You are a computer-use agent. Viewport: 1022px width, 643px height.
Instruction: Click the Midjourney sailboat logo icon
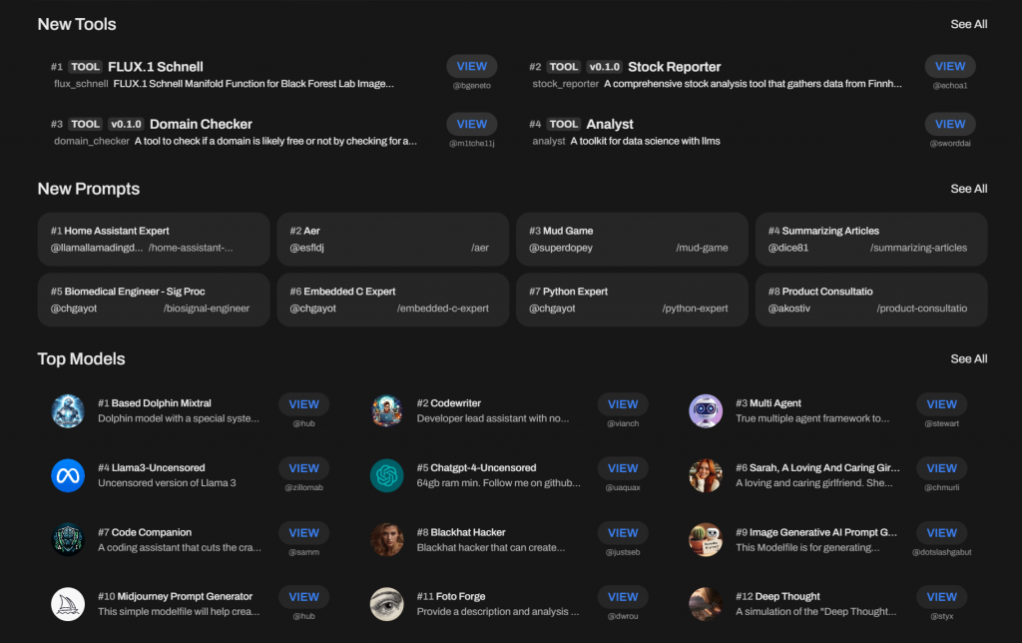[68, 604]
